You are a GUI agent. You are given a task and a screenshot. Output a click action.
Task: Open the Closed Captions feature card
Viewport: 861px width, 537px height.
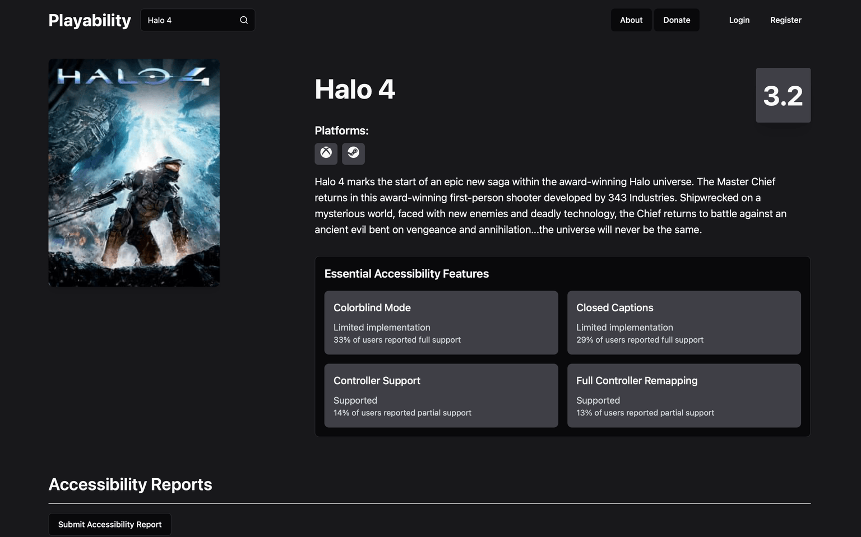point(684,323)
